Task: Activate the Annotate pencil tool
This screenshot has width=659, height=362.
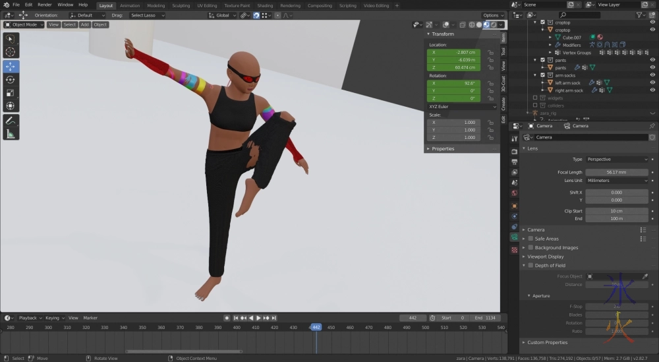Action: pos(11,121)
